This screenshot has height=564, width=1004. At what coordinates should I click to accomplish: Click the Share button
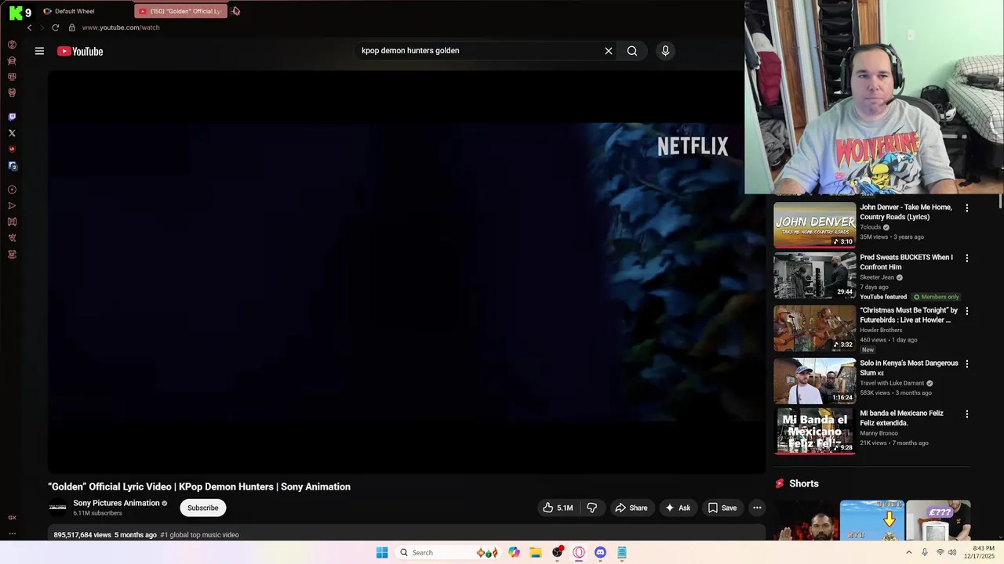631,508
